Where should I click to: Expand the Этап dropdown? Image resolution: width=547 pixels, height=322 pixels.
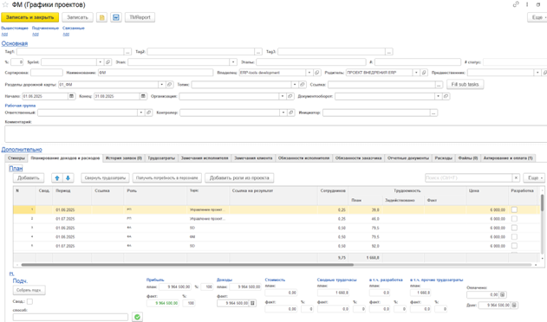(233, 62)
